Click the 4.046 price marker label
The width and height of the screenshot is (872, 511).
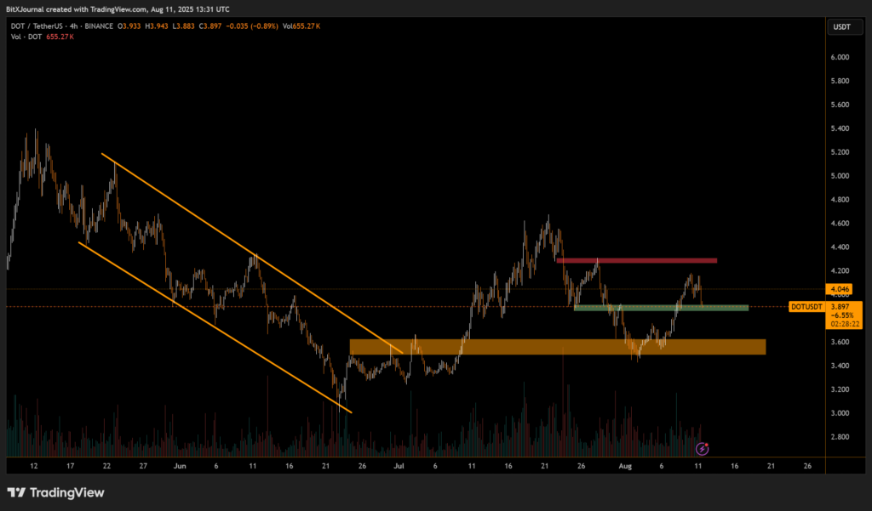(x=840, y=289)
